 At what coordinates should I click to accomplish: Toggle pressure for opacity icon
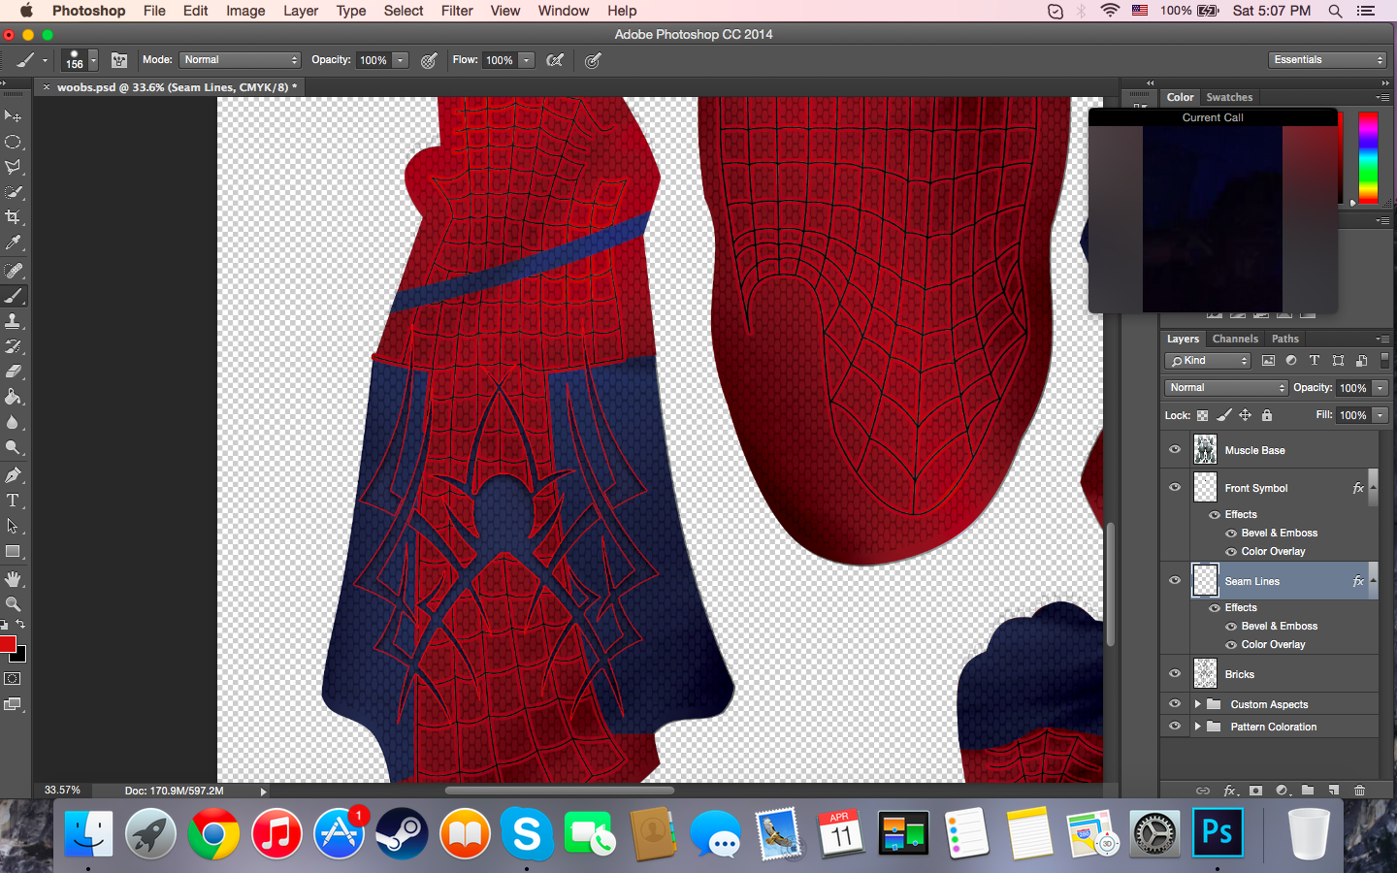click(429, 60)
